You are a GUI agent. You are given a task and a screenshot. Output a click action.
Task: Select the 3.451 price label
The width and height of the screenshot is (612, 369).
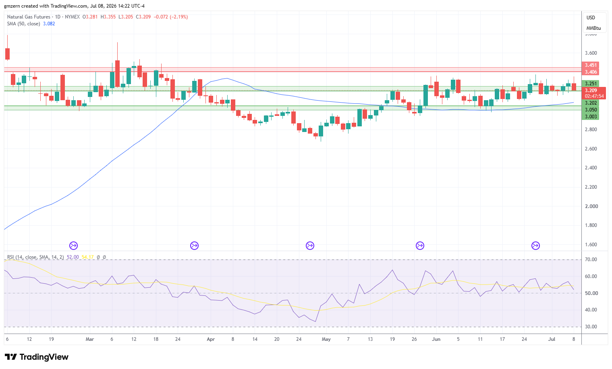tap(591, 65)
